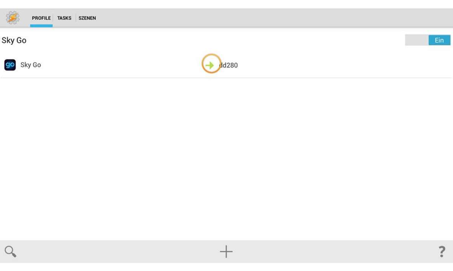Go to the SZENEN tab
This screenshot has width=453, height=271.
tap(87, 18)
